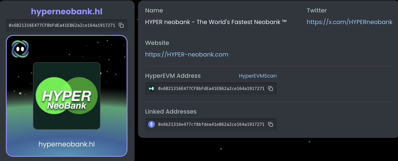The height and width of the screenshot is (161, 398).
Task: Open the HYPER NeoBank logo image
Action: click(67, 96)
